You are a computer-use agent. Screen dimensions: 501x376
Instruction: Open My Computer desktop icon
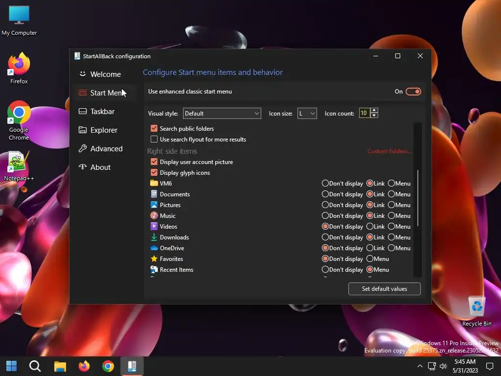19,21
